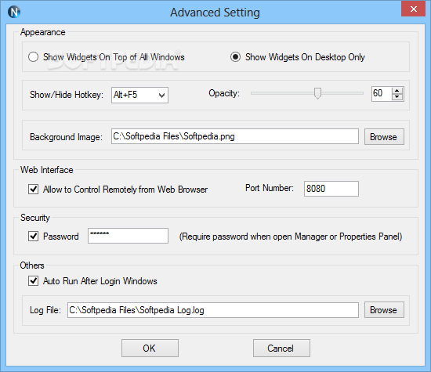Viewport: 431px width, 372px height.
Task: Increase opacity with the up arrow
Action: click(397, 91)
